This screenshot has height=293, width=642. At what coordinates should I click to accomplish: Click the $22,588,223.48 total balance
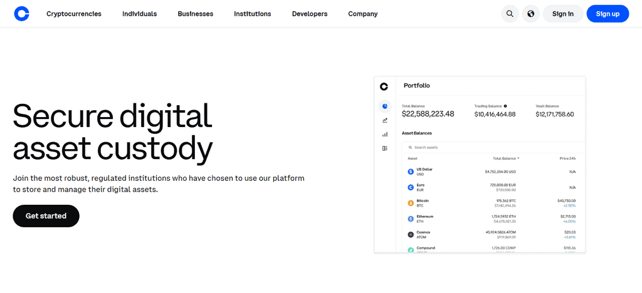(x=428, y=115)
